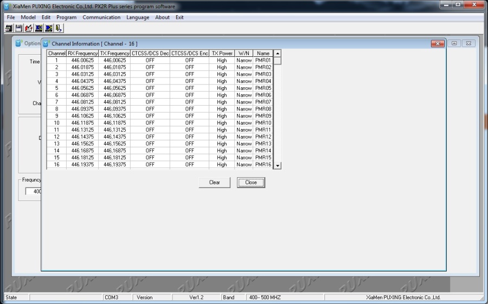Click the channel table scroll up arrow
The image size is (488, 304).
[x=277, y=54]
